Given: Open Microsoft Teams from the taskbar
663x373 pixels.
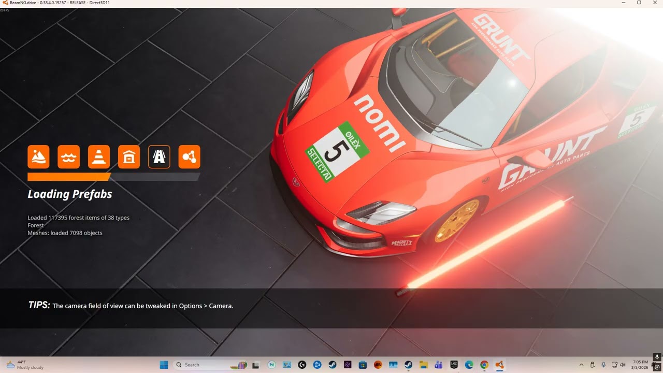Looking at the screenshot, I should click(438, 365).
